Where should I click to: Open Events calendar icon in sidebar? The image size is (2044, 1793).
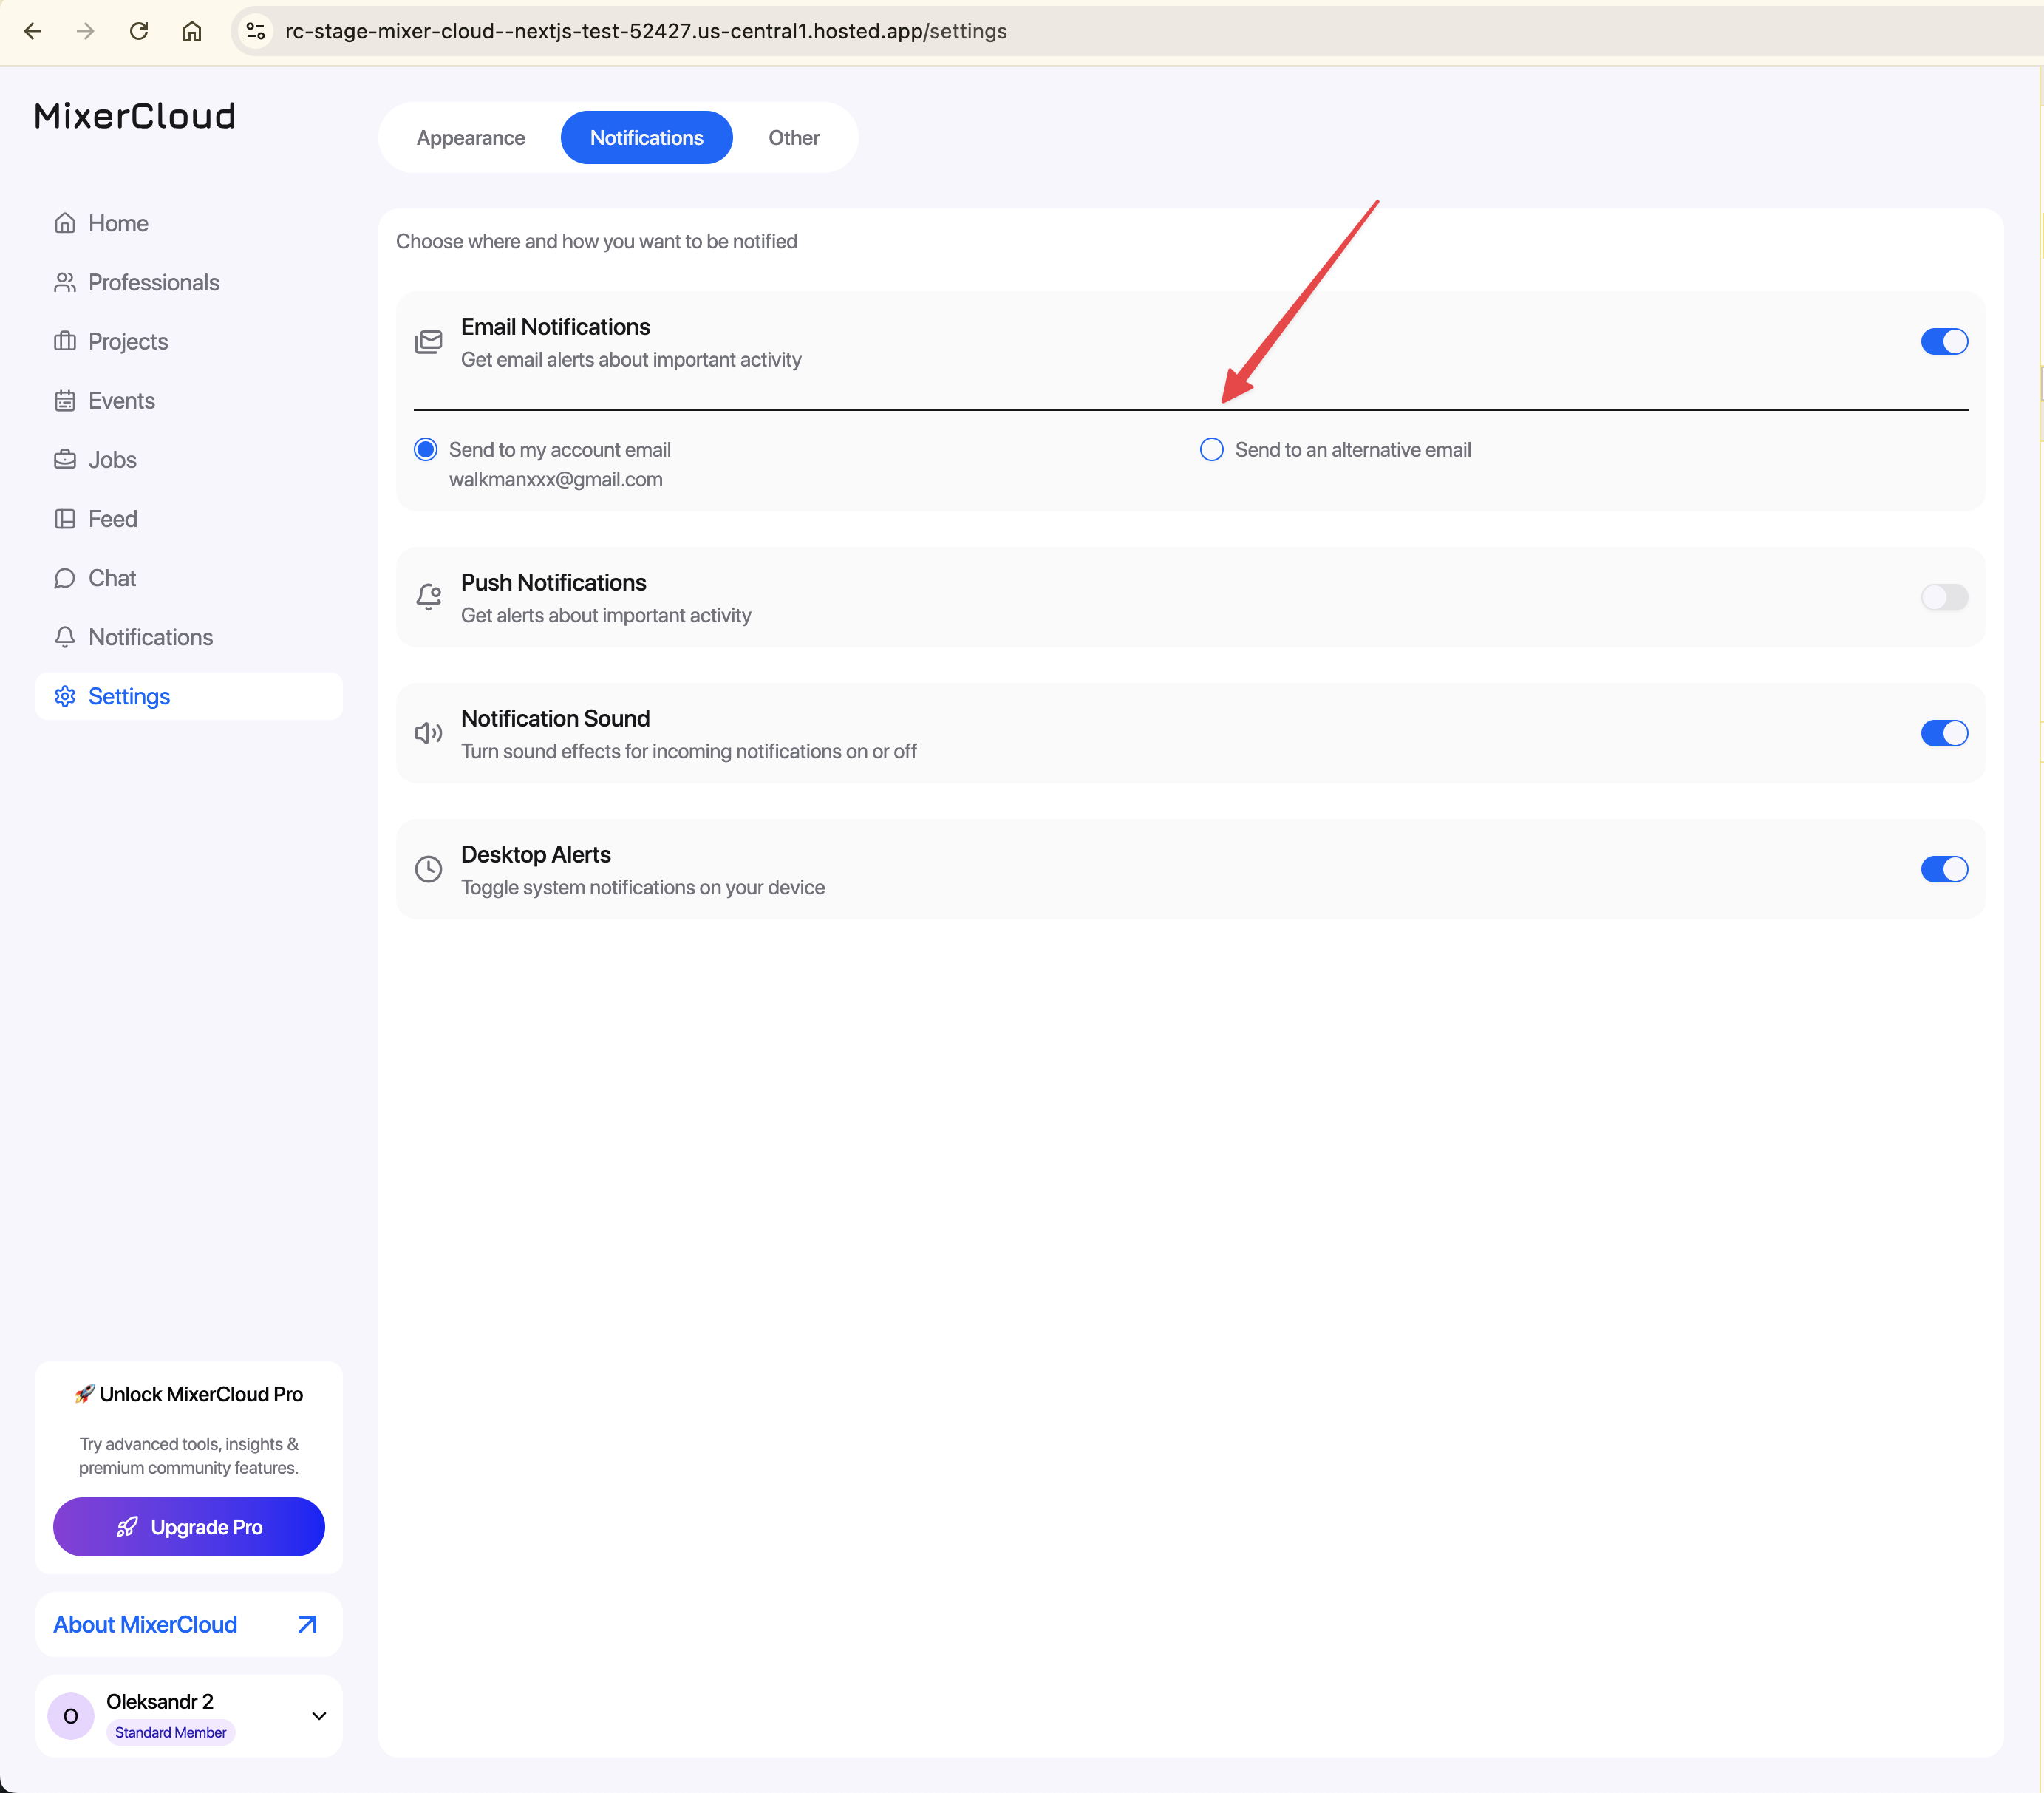coord(65,401)
